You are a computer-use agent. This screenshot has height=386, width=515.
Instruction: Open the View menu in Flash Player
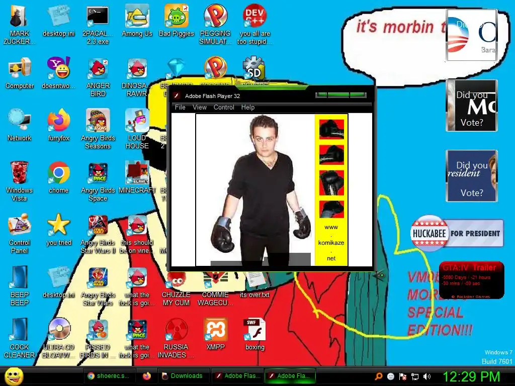pyautogui.click(x=199, y=108)
